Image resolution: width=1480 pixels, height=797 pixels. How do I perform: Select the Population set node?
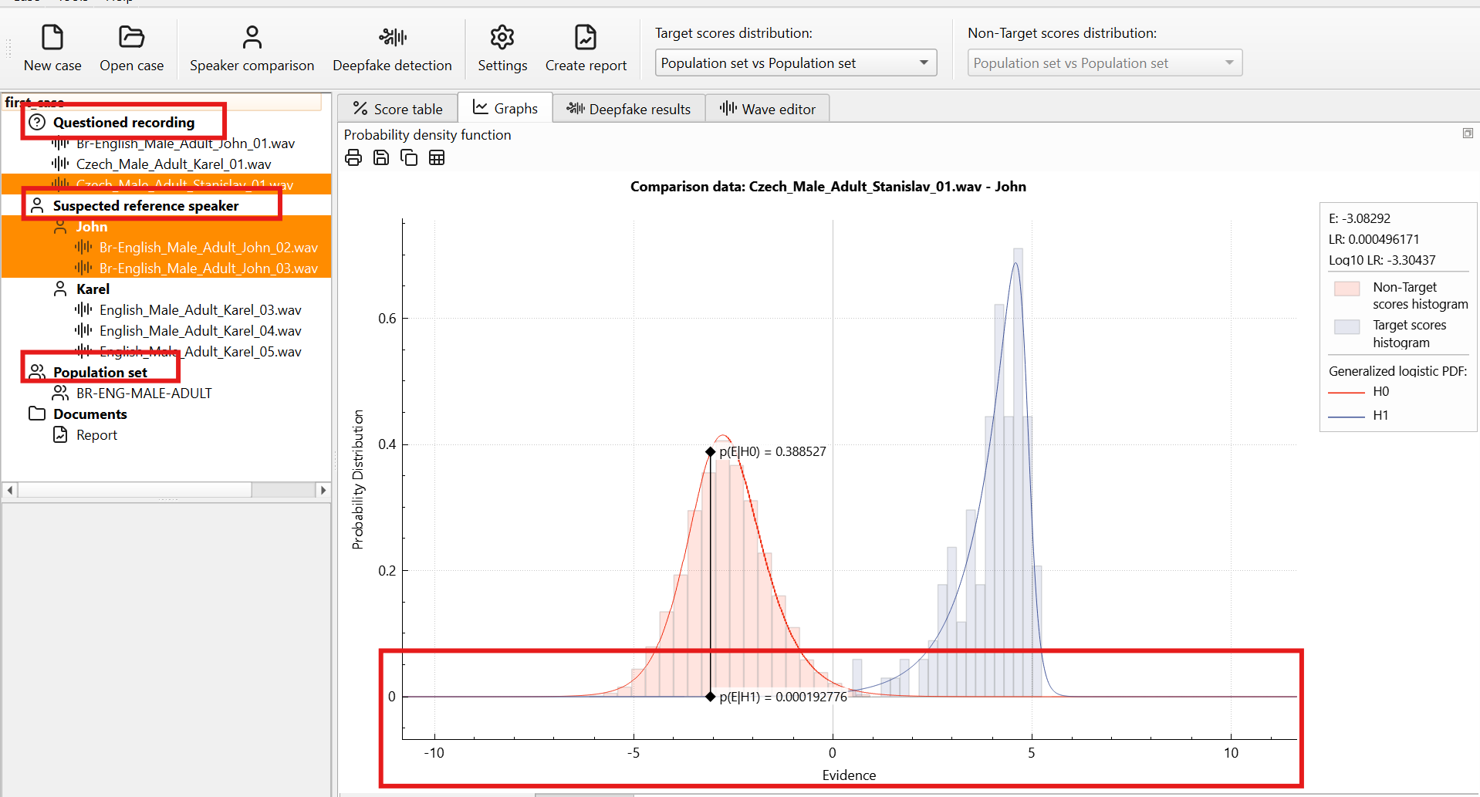[100, 373]
